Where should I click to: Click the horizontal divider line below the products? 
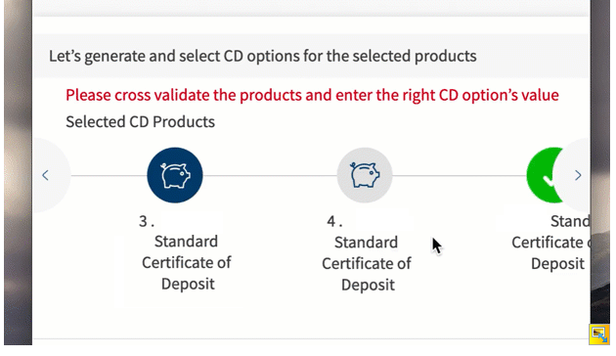[x=311, y=338]
